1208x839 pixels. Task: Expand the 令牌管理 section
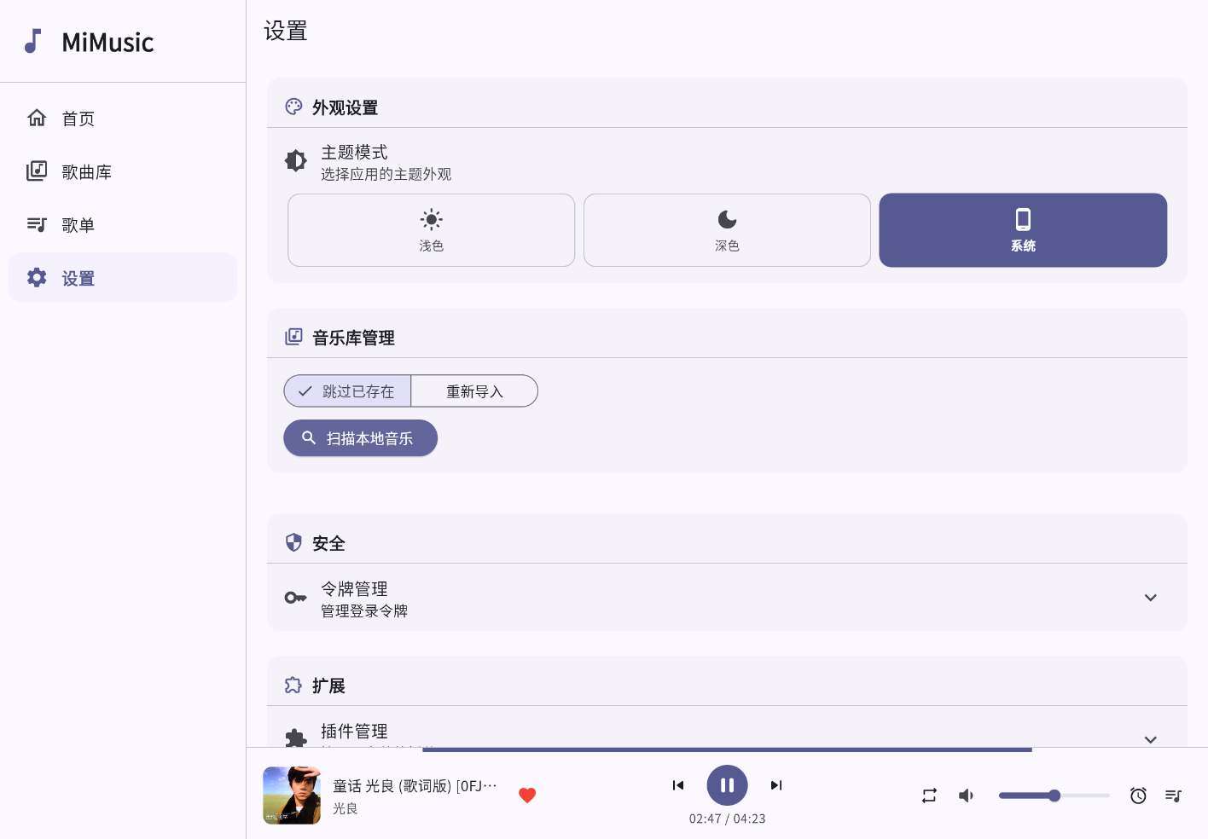(x=1150, y=598)
